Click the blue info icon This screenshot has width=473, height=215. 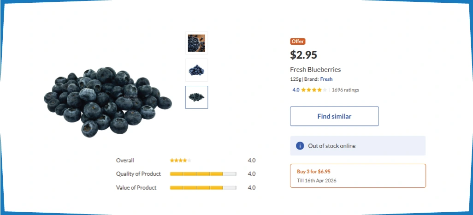[x=300, y=146]
